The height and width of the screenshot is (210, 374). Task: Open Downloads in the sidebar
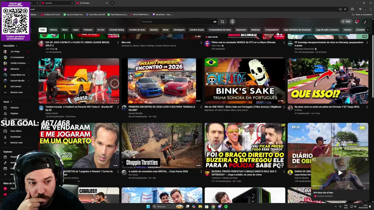(x=15, y=137)
